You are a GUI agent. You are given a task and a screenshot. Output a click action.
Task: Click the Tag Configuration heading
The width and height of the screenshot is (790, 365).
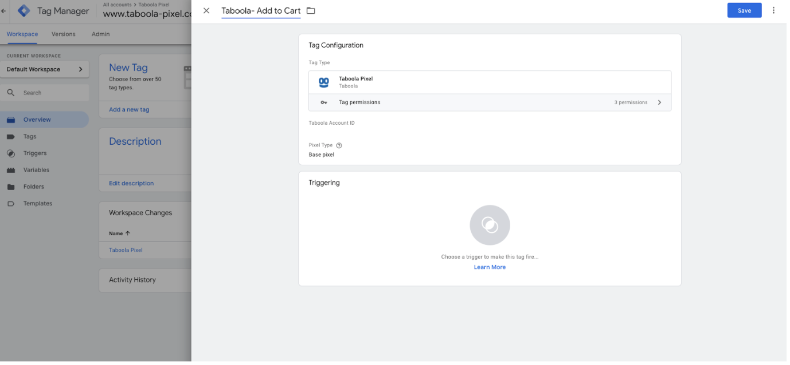coord(336,45)
